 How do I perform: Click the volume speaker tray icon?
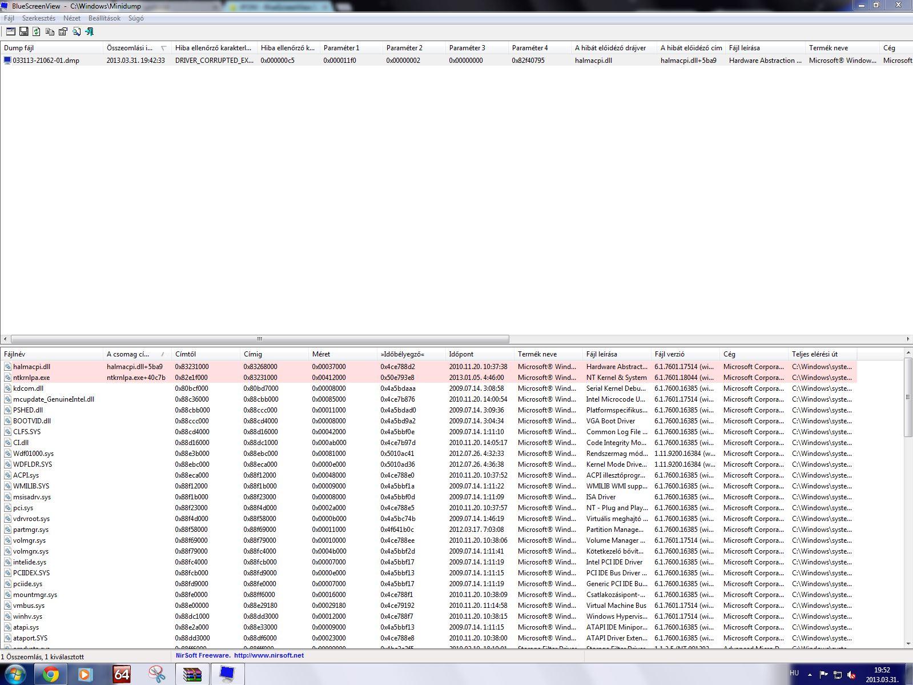[x=851, y=675]
